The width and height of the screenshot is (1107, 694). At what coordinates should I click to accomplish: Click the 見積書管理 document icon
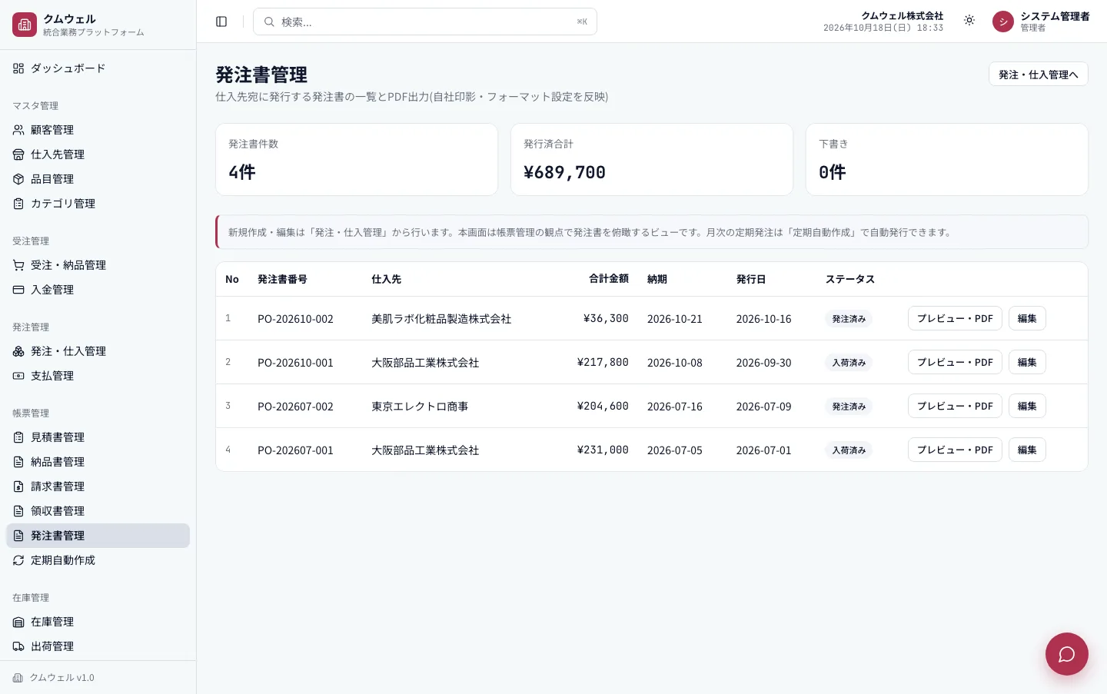click(18, 437)
